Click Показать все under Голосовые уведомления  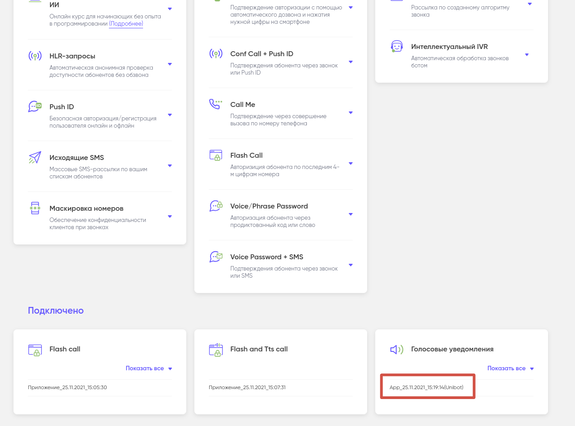coord(510,368)
